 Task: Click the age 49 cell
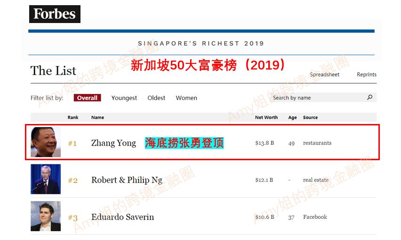click(x=291, y=143)
